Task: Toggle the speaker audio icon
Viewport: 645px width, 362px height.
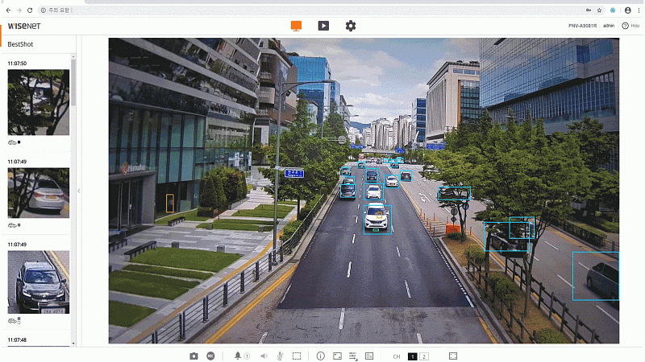Action: click(264, 356)
